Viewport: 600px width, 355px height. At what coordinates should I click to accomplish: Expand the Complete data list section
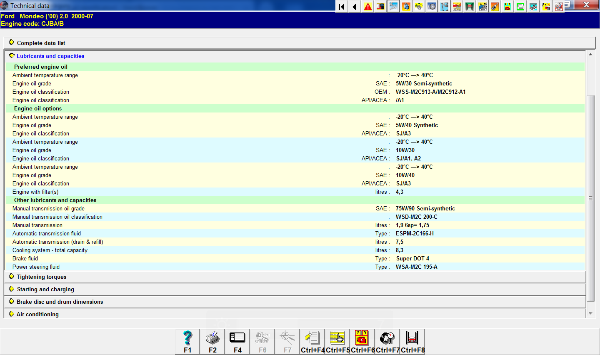(41, 43)
